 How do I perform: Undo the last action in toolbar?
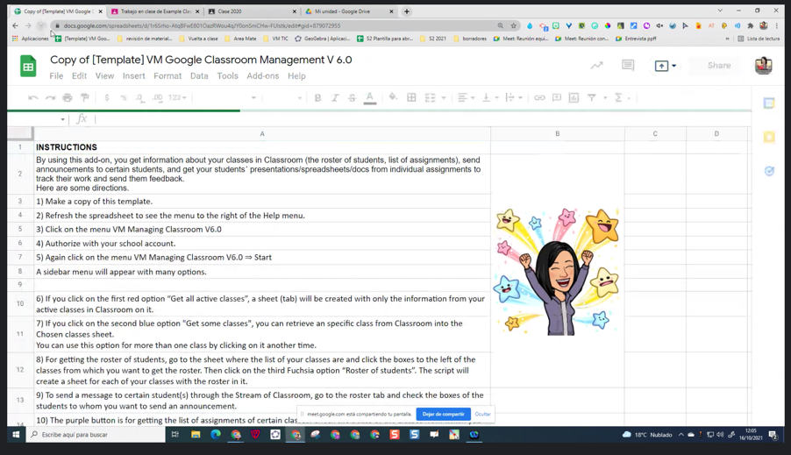[x=32, y=98]
